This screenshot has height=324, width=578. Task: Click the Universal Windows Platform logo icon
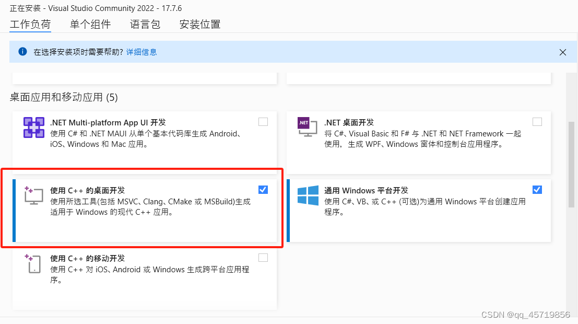[308, 195]
